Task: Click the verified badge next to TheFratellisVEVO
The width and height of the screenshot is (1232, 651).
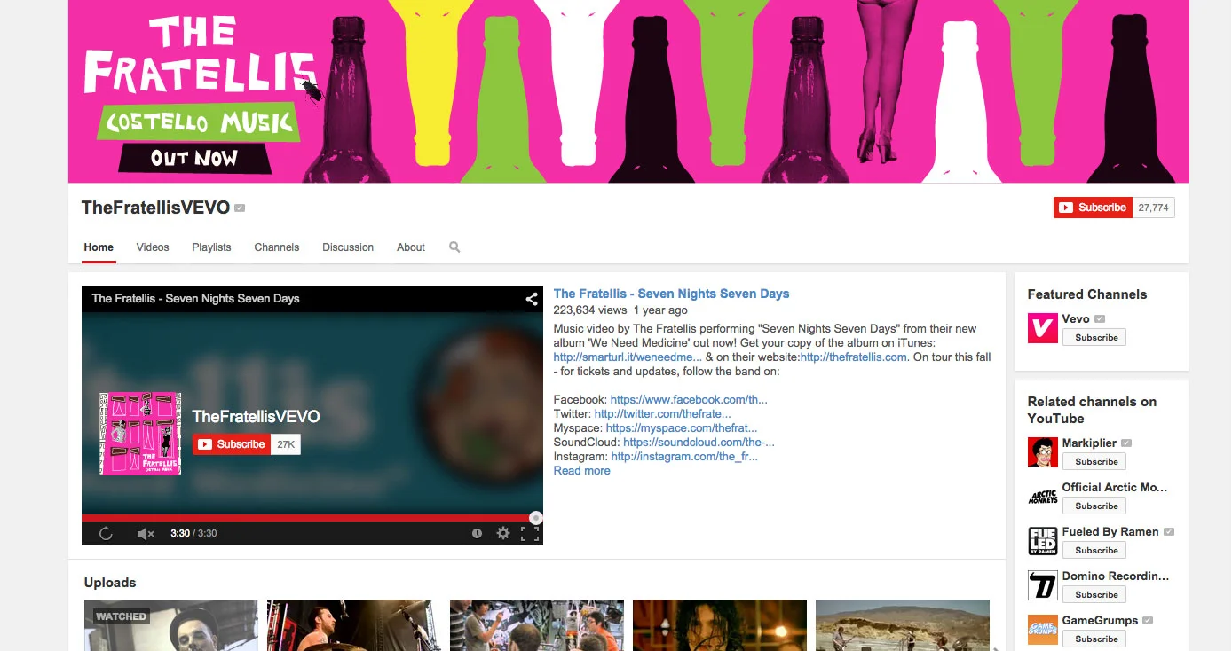Action: coord(240,208)
